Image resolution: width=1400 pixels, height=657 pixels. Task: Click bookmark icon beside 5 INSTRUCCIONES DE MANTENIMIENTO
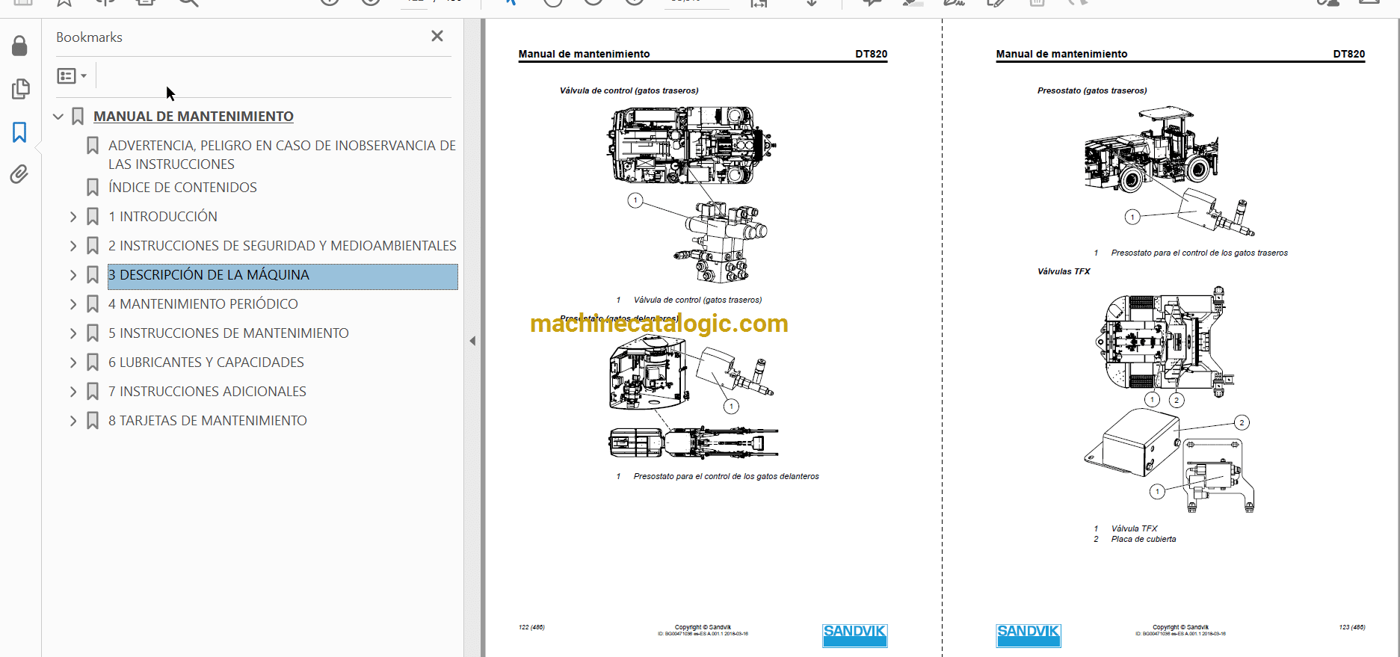click(x=93, y=333)
